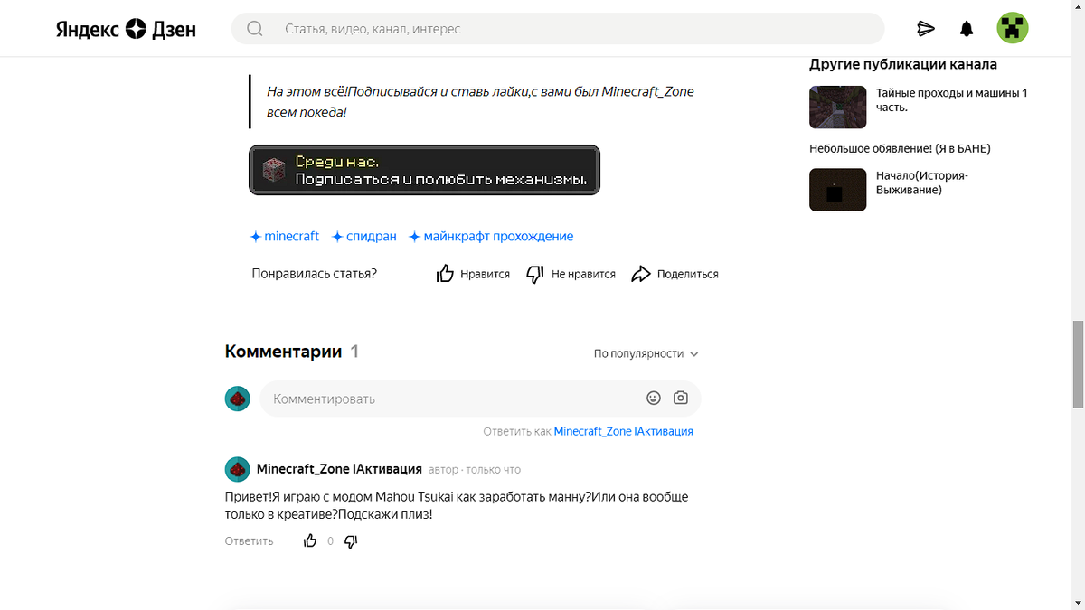Open article 'Тайные проходы и машины 1 часть.'
The width and height of the screenshot is (1085, 610).
[952, 99]
